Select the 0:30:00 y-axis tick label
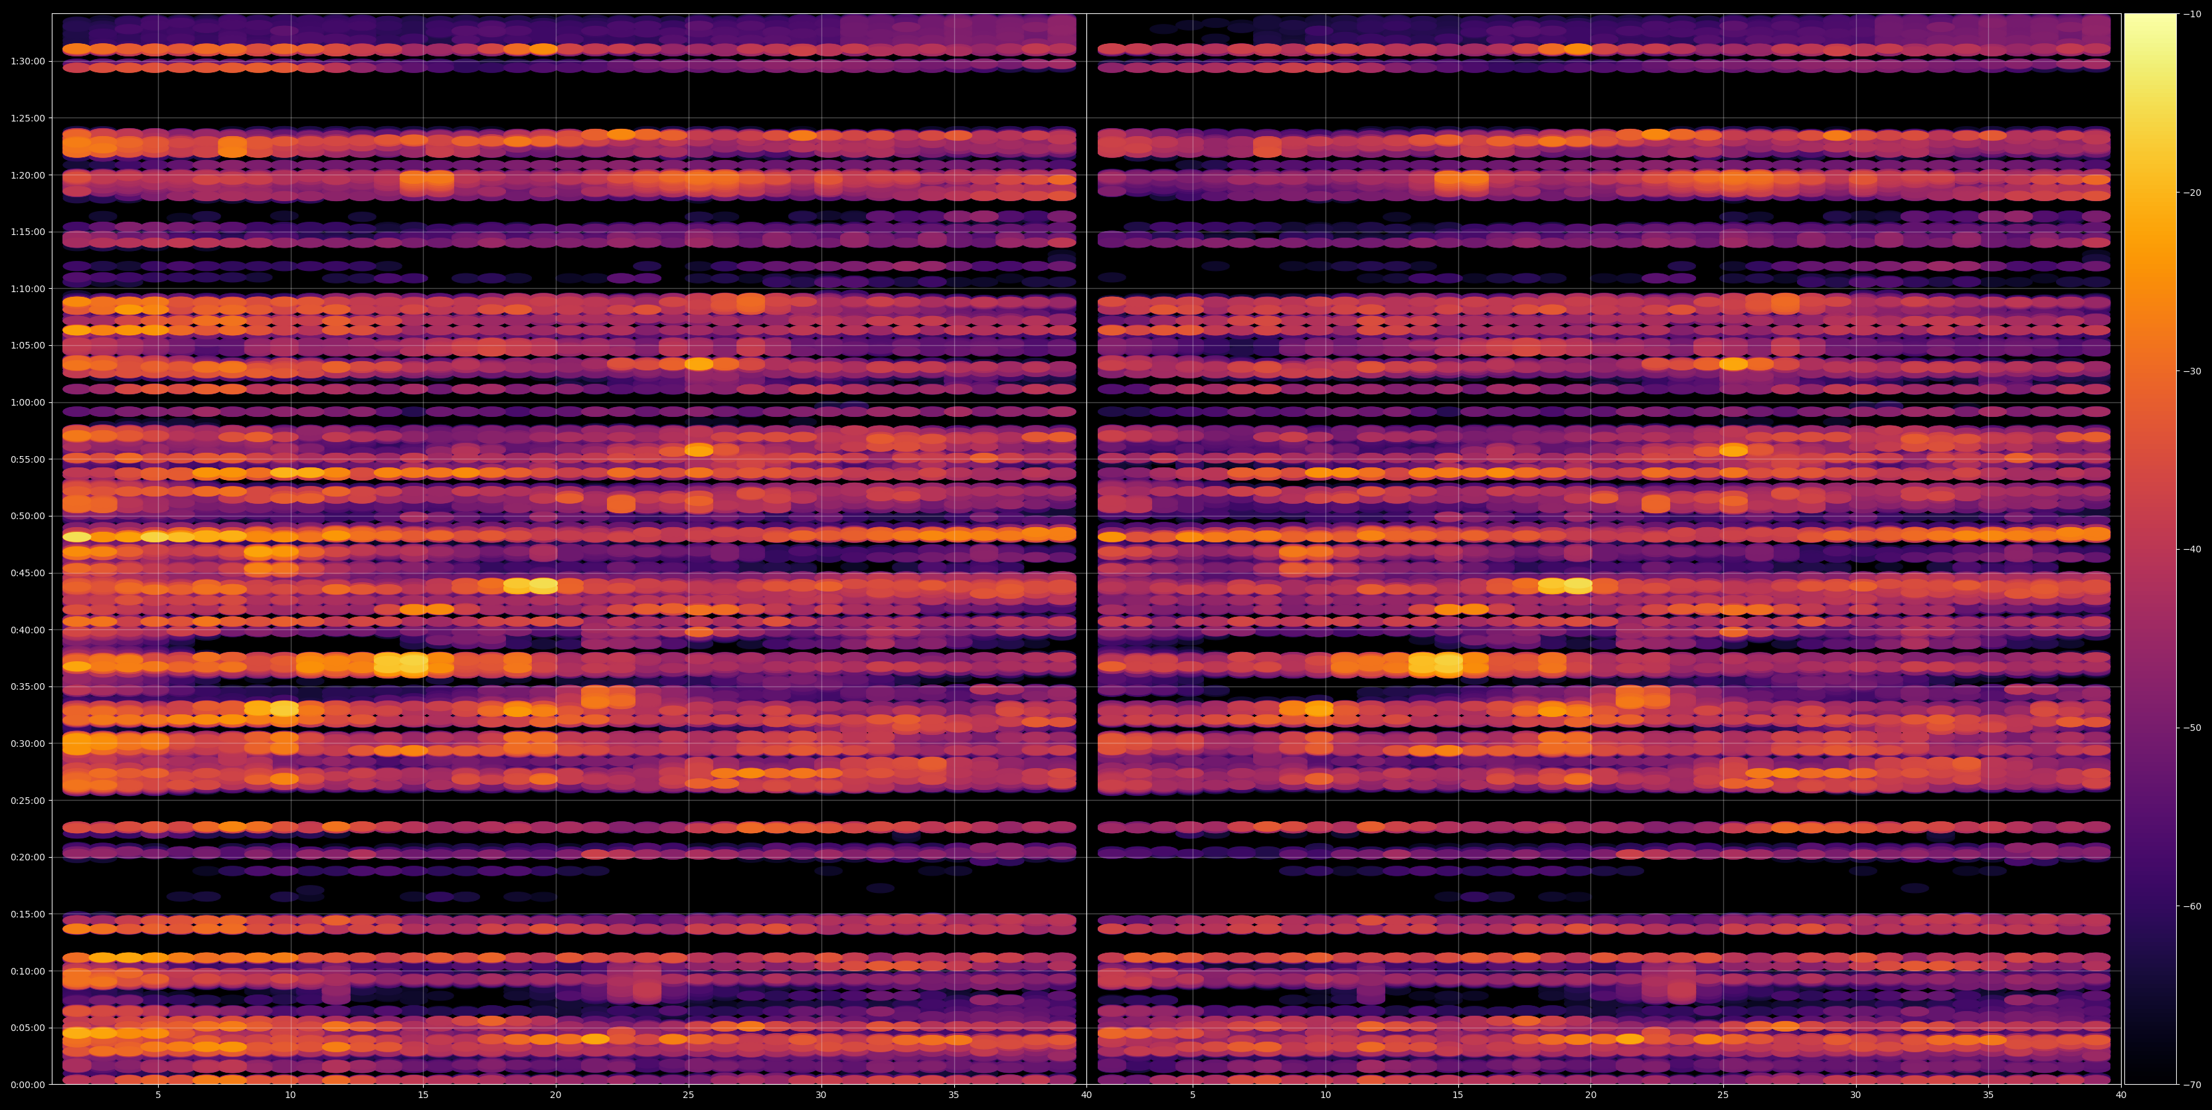 click(x=27, y=744)
